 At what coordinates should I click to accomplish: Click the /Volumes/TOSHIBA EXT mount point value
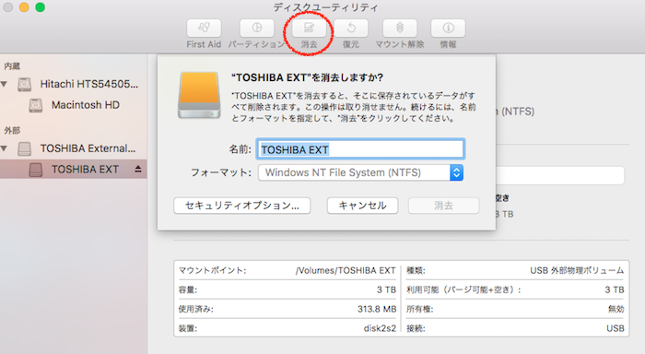pos(346,270)
